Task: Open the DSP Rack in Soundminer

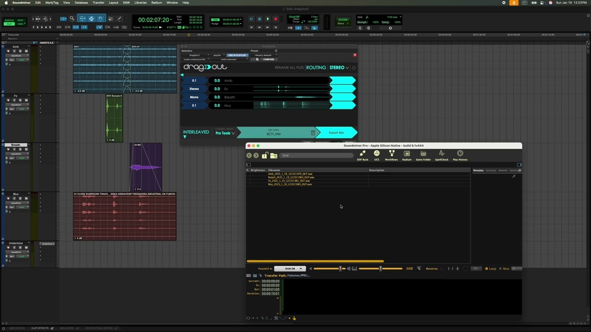Action: coord(362,156)
